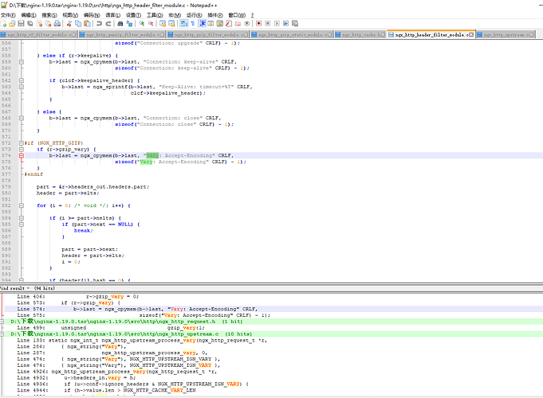
Task: Toggle the indent guide toolbar button
Action: tap(203, 24)
